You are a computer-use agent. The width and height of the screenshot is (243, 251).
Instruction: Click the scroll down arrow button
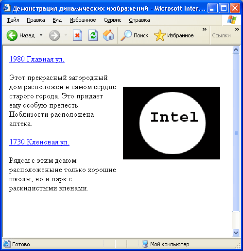236,233
